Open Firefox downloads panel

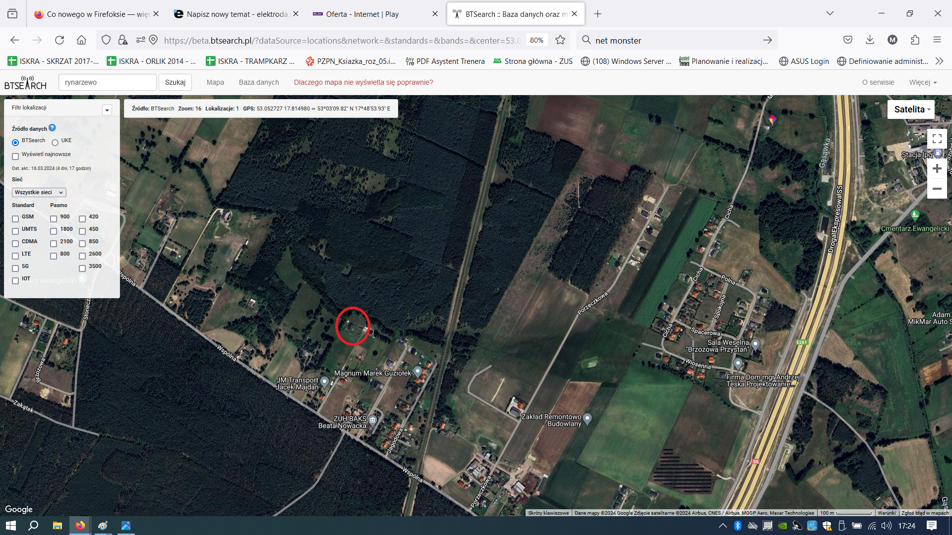(x=870, y=40)
